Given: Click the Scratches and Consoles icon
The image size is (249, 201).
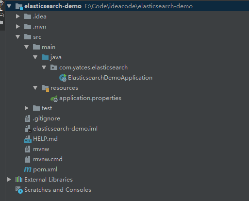Looking at the screenshot, I should click(x=19, y=190).
